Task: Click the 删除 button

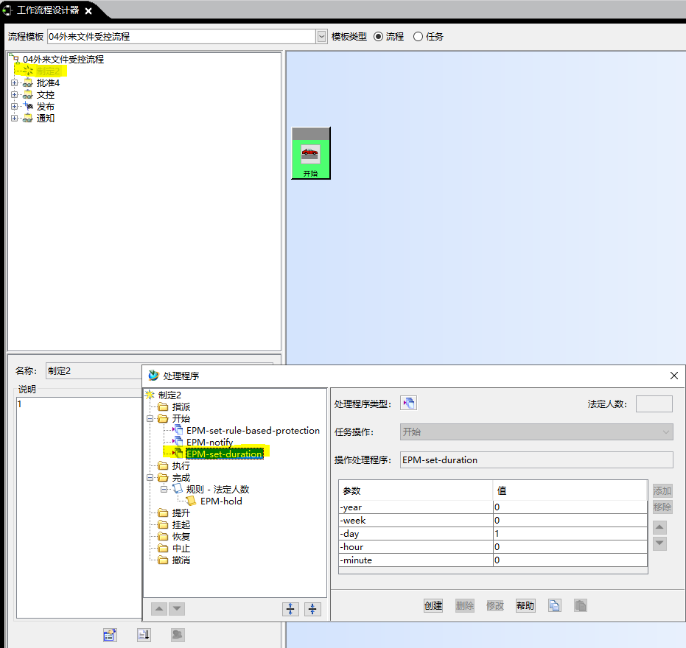Action: point(465,605)
